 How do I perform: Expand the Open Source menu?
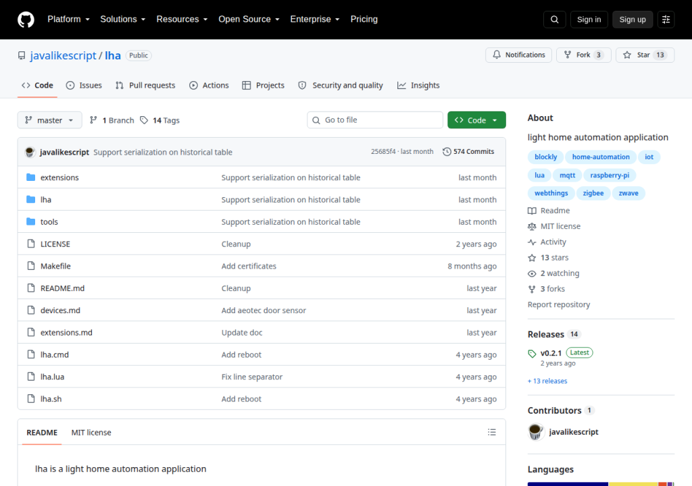(x=249, y=19)
